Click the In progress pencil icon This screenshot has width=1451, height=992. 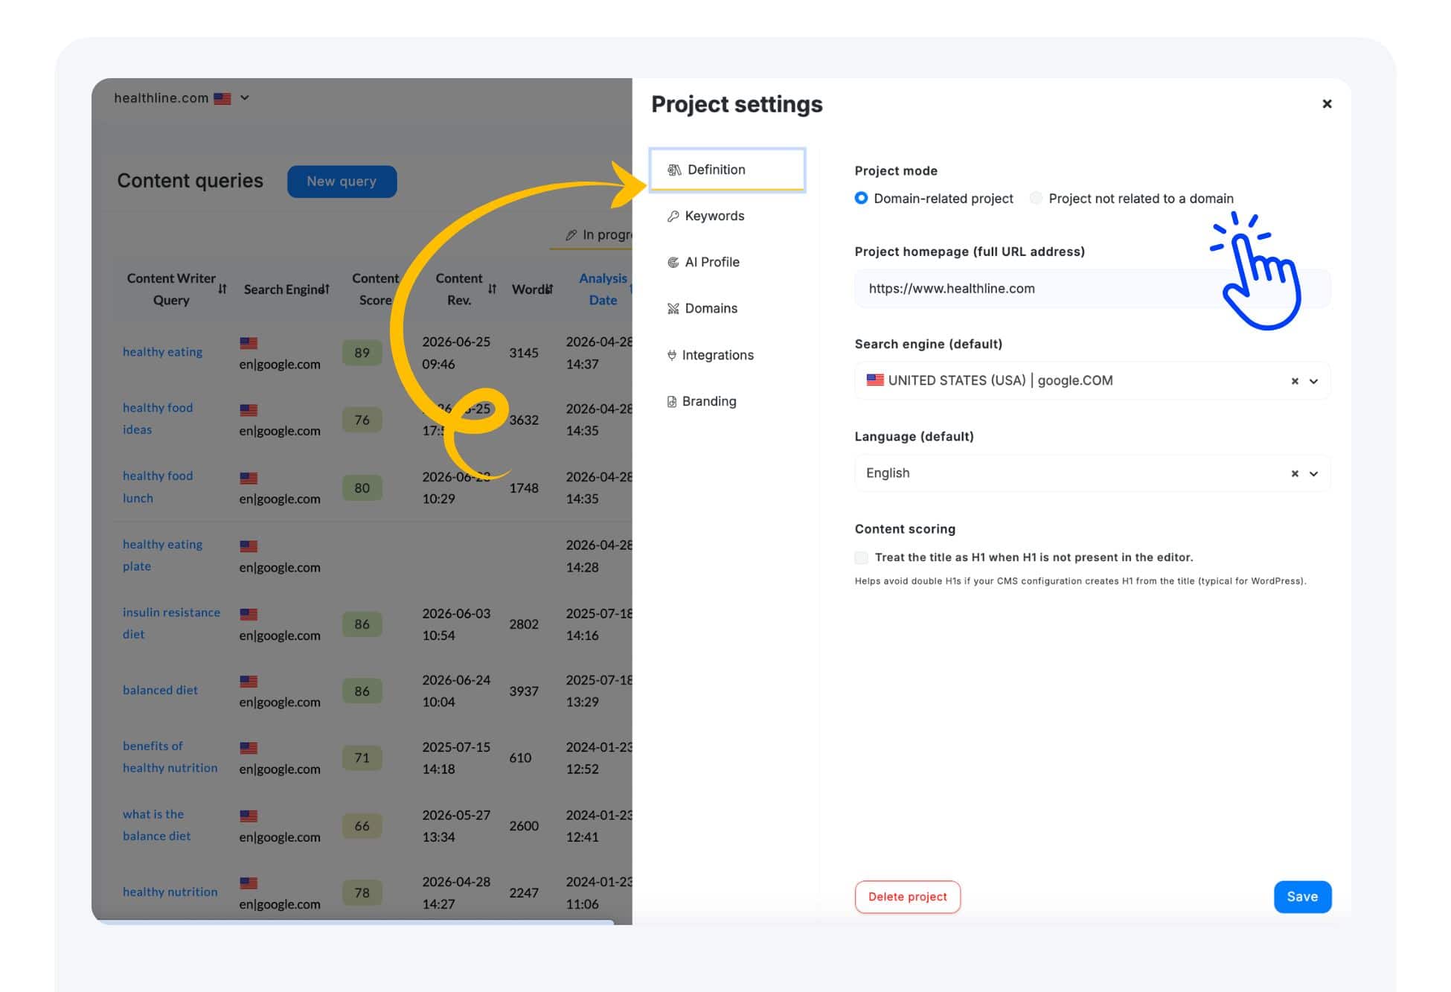(x=571, y=235)
